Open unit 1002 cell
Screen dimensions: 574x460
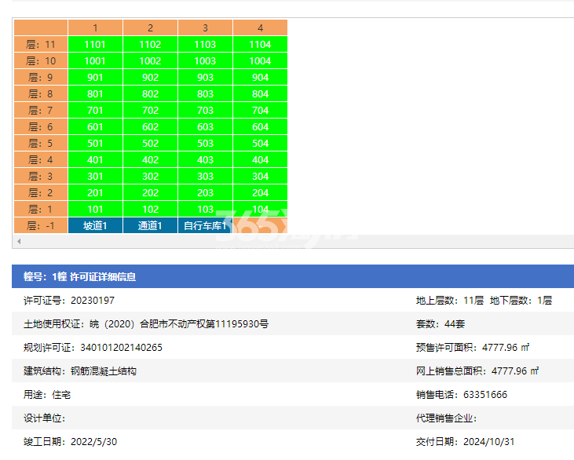coord(150,60)
